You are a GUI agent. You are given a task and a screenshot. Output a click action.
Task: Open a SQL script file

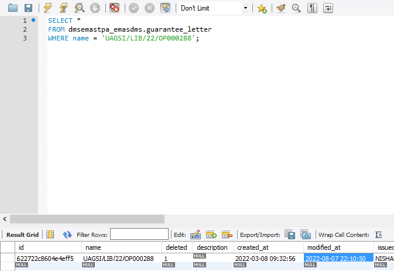tap(13, 8)
